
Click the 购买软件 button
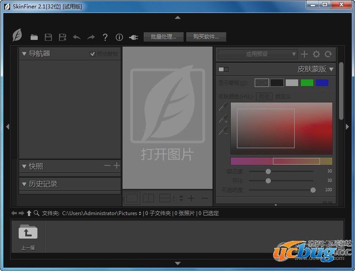[x=206, y=37]
